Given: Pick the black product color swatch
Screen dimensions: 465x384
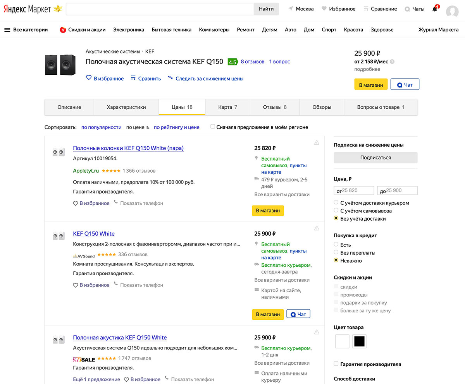Looking at the screenshot, I should tap(359, 341).
